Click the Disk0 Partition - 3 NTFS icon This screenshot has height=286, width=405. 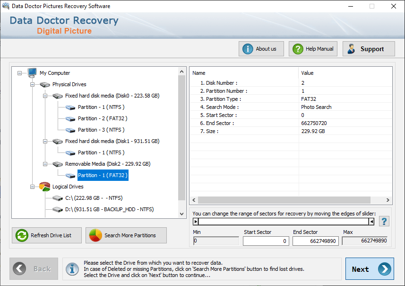tap(70, 130)
